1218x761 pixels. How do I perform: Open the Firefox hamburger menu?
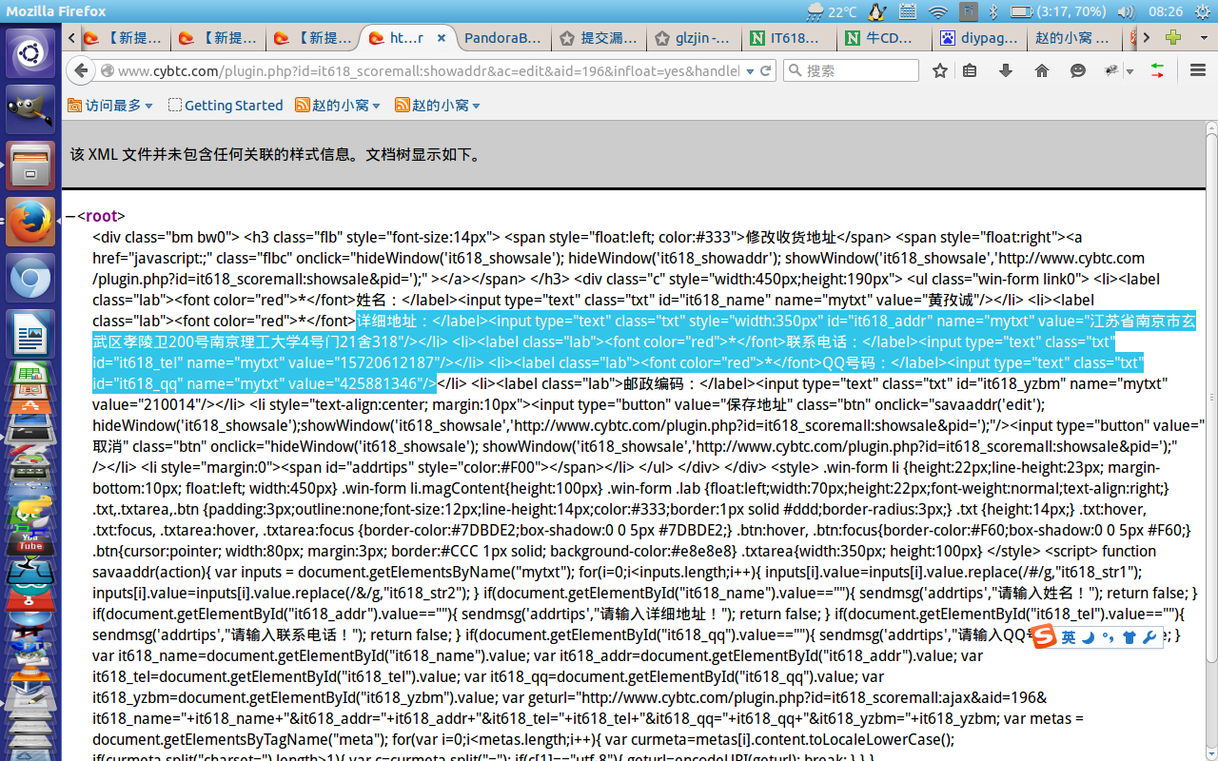click(x=1198, y=70)
